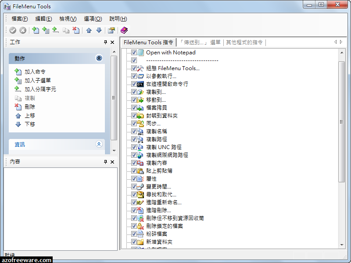Image resolution: width=351 pixels, height=263 pixels.
Task: Click the icon beside 同步...
Action: click(x=140, y=124)
